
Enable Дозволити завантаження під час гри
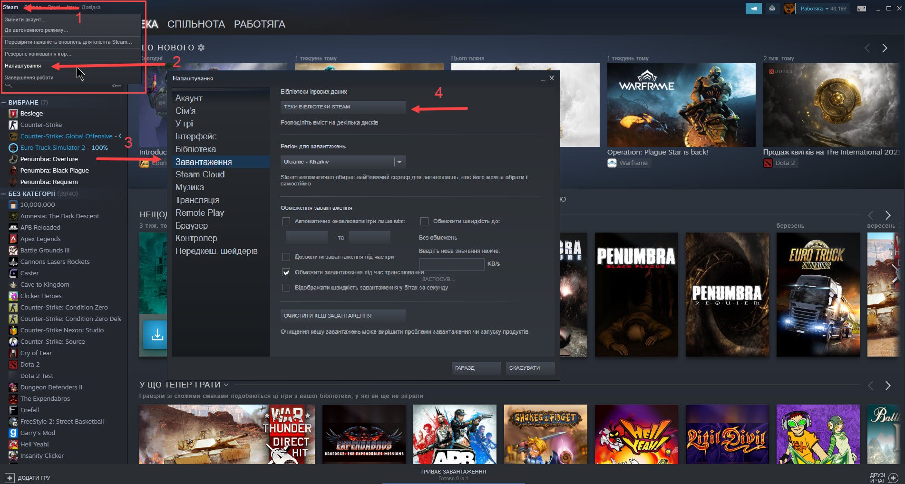click(x=286, y=257)
